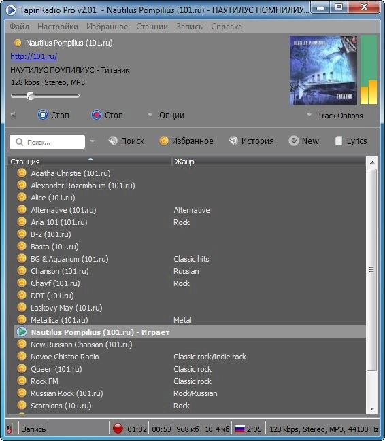Click the station list scrollbar thumb
This screenshot has height=441, width=385.
coord(372,270)
